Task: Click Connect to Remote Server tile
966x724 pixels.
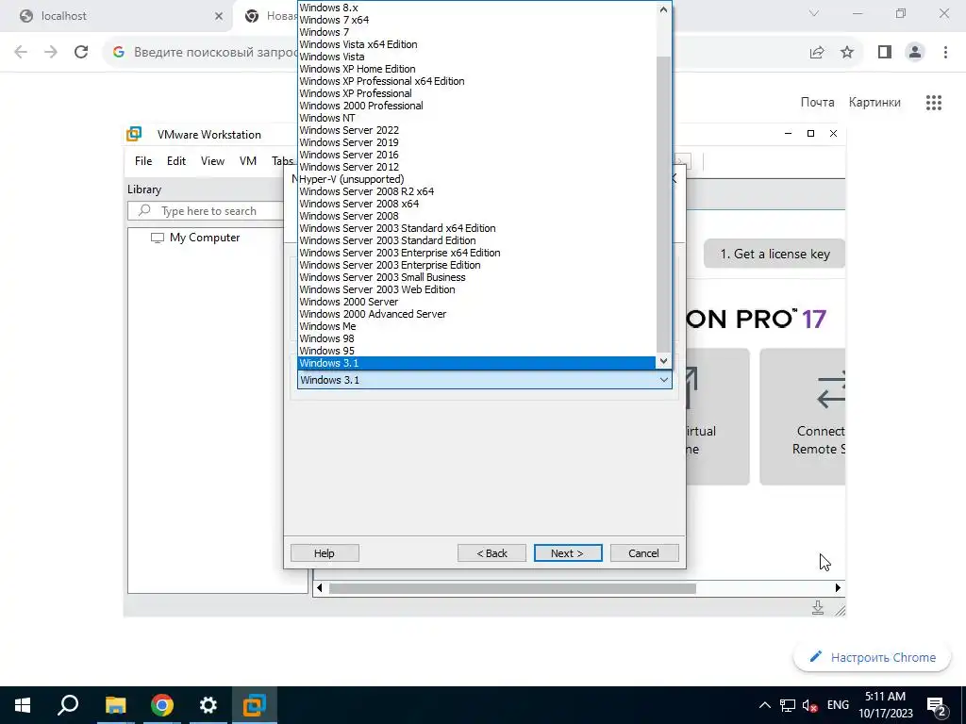Action: point(802,417)
